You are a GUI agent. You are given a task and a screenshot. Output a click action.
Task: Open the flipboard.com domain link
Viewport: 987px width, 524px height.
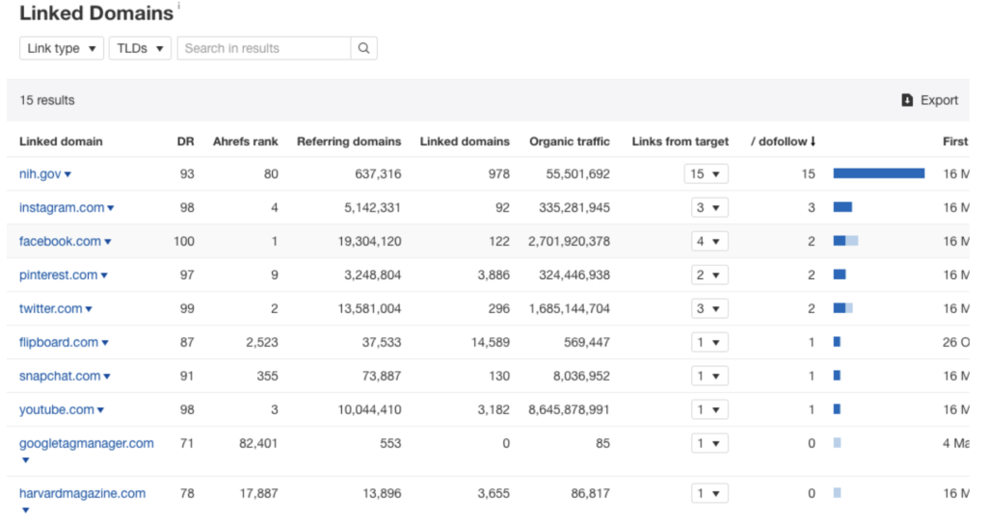59,342
